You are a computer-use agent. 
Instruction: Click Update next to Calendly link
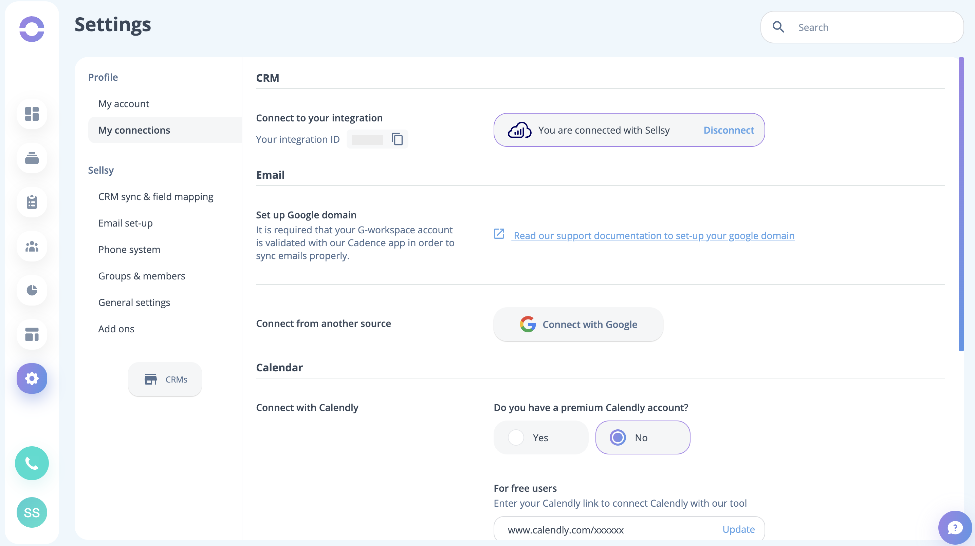pos(738,529)
